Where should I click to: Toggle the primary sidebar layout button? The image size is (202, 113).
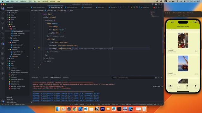point(153,4)
